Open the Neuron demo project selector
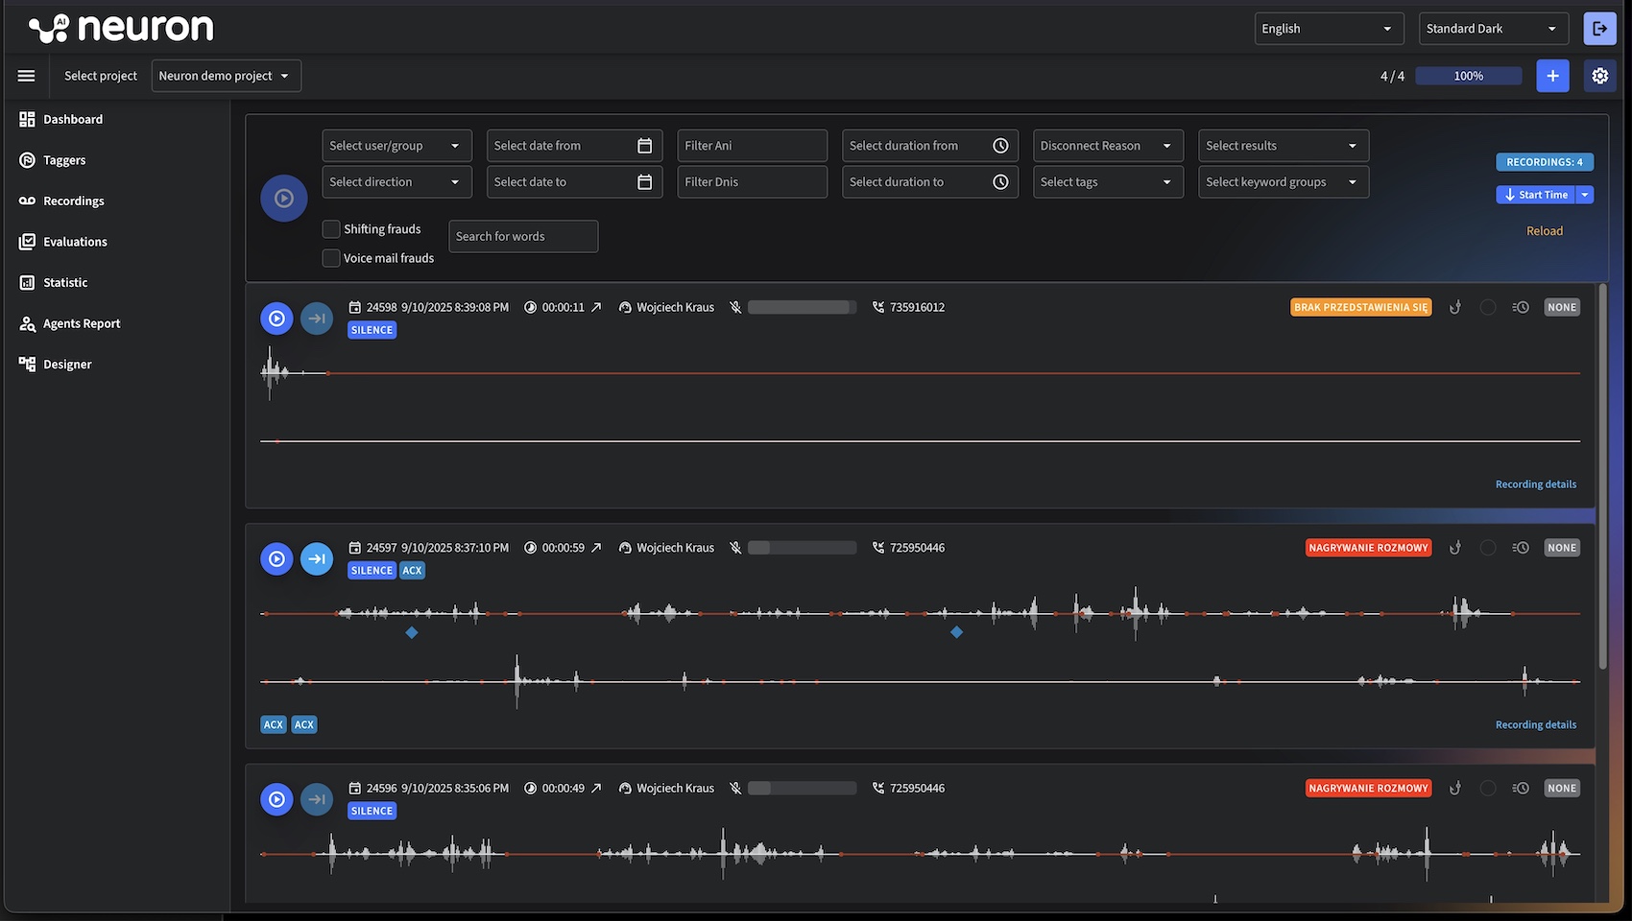Viewport: 1632px width, 921px height. point(226,76)
